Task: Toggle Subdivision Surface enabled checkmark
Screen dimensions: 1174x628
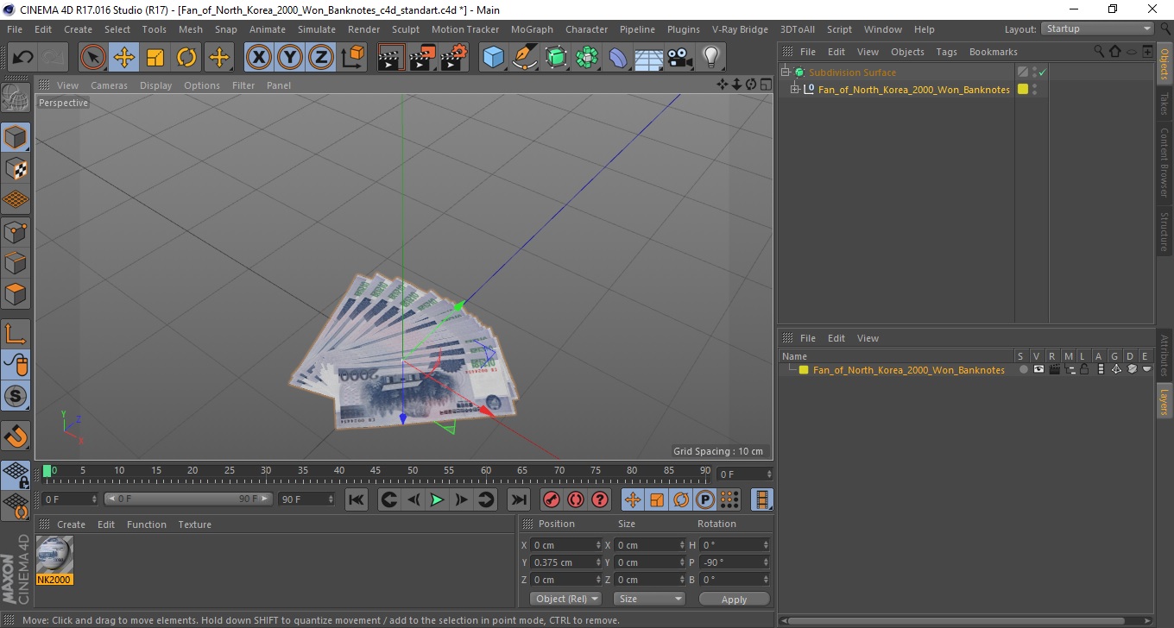Action: [x=1043, y=72]
